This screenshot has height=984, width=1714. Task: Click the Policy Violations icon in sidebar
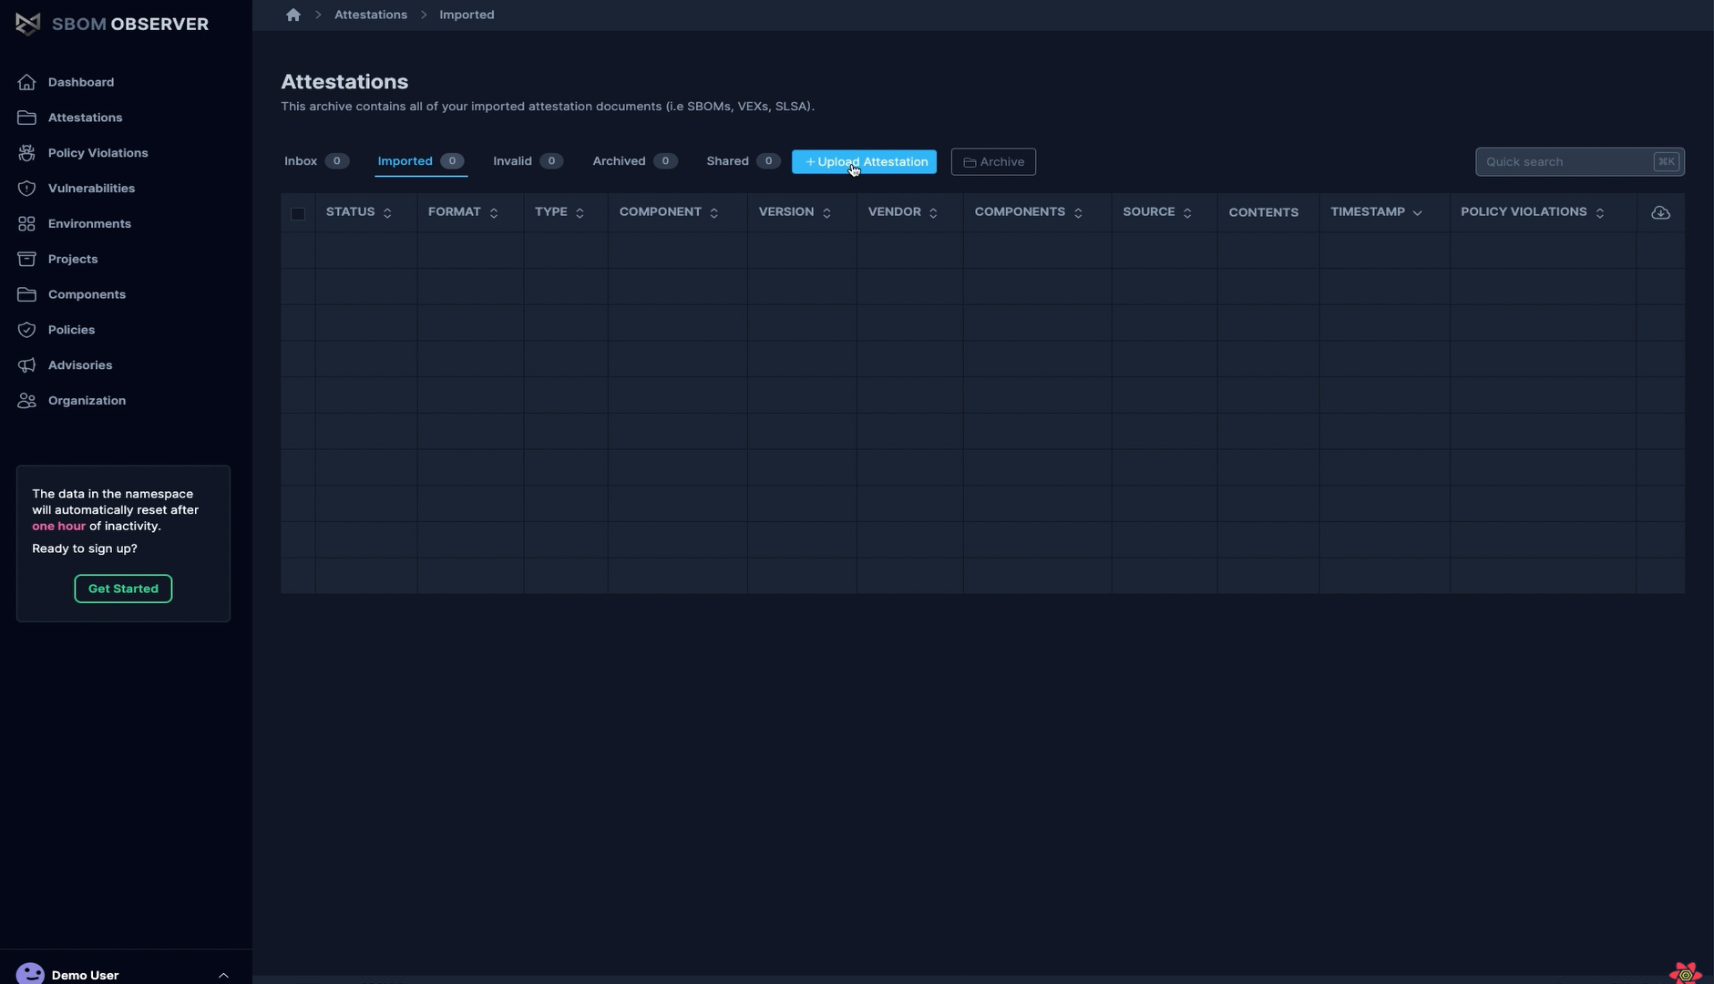point(26,153)
